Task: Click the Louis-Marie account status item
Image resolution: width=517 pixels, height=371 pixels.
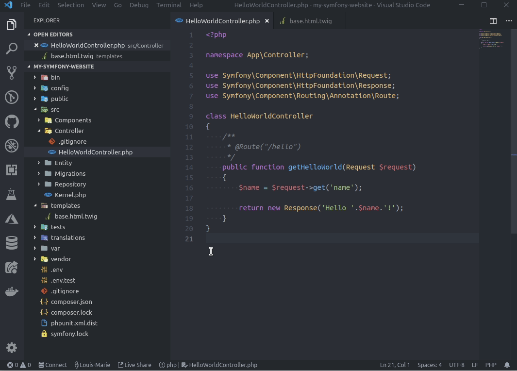Action: coord(92,365)
